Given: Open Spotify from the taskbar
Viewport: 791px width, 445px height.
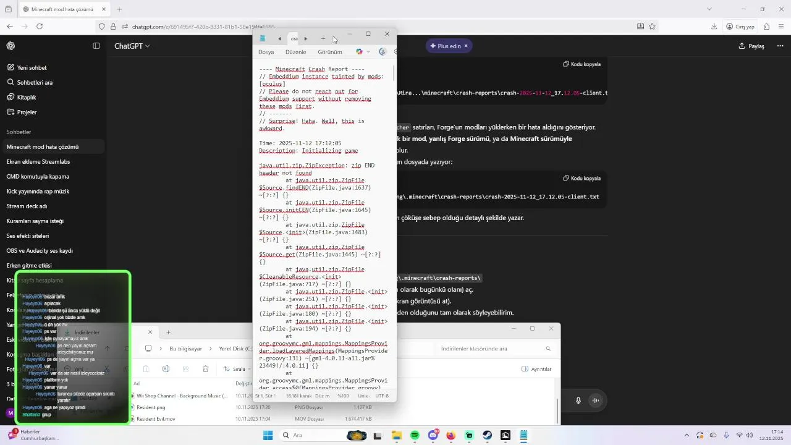Looking at the screenshot, I should pos(415,435).
